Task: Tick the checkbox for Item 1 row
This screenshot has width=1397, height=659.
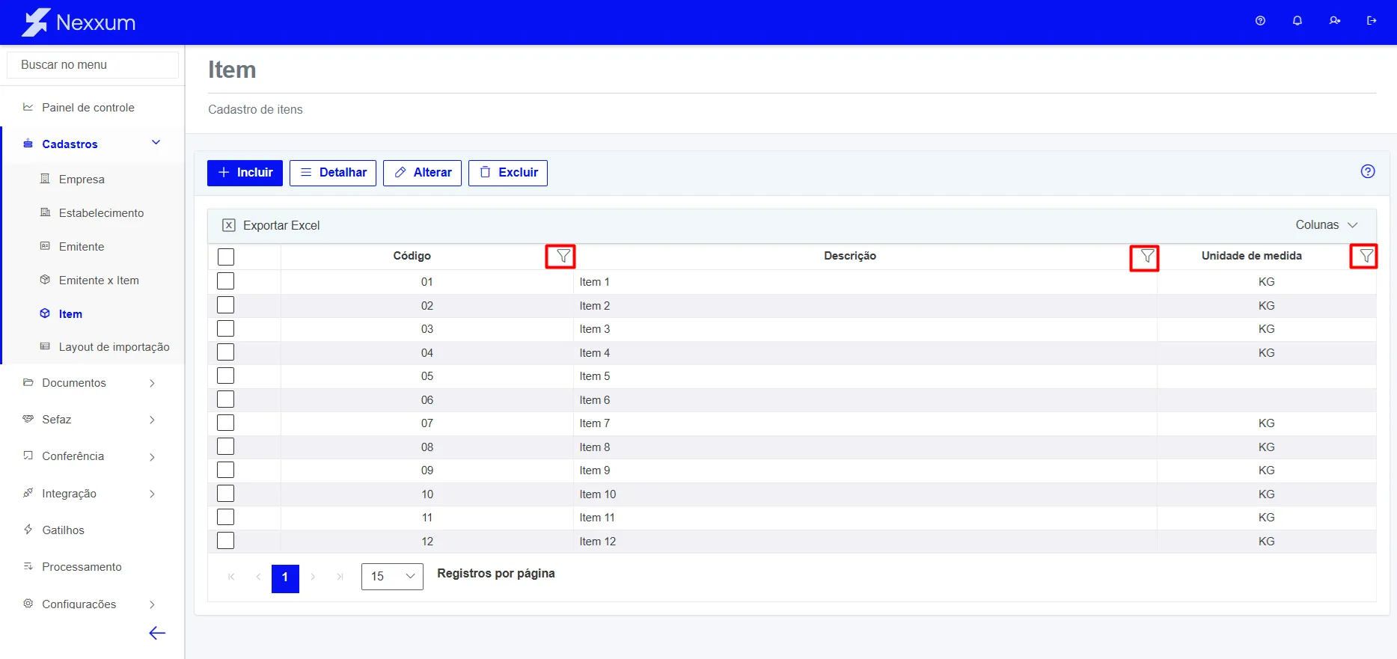Action: [225, 281]
